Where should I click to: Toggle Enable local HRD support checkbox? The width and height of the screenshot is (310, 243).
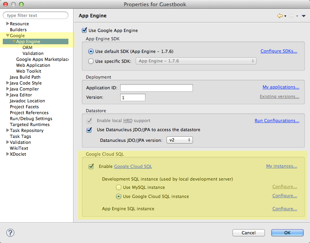89,121
